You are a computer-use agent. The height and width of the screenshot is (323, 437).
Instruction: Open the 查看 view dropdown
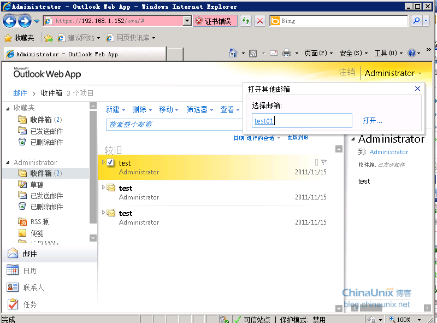[230, 110]
